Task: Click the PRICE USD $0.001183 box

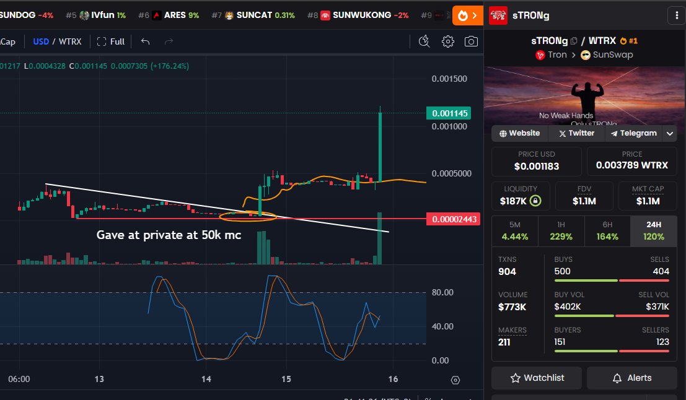Action: pyautogui.click(x=537, y=161)
